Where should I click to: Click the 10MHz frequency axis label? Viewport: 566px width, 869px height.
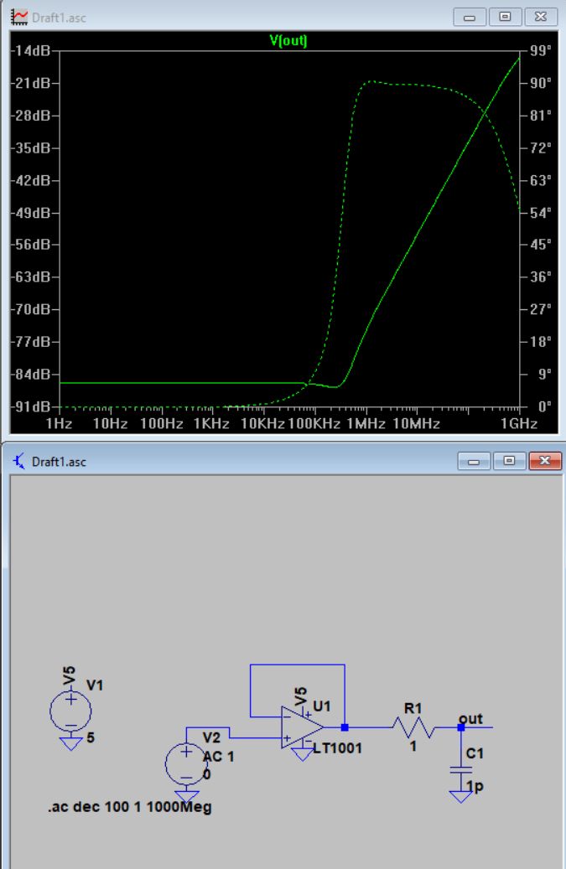coord(416,424)
